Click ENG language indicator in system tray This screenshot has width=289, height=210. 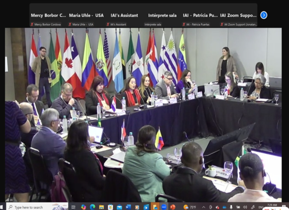(261, 207)
